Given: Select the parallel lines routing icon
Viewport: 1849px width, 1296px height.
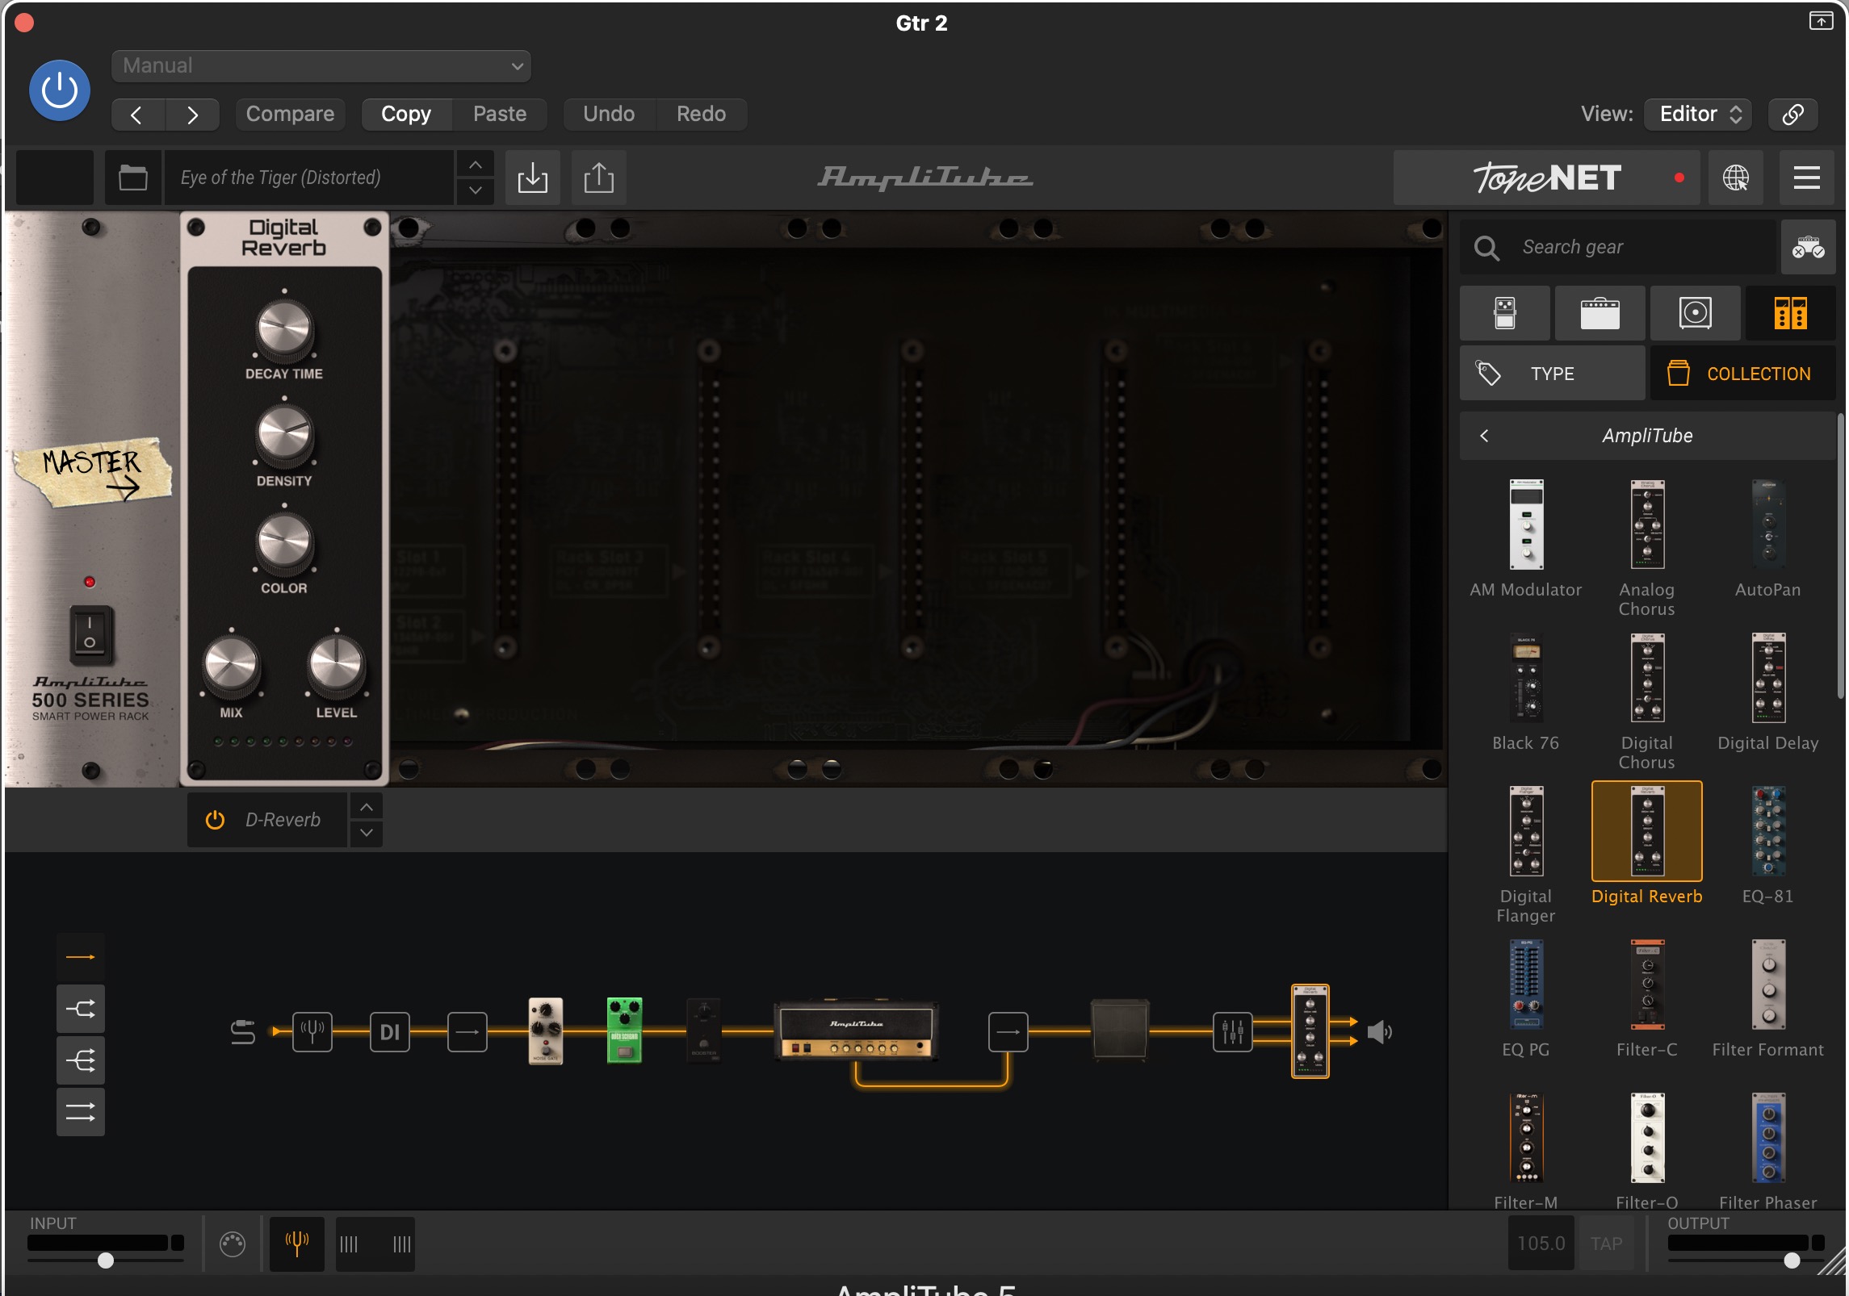Looking at the screenshot, I should click(81, 1112).
